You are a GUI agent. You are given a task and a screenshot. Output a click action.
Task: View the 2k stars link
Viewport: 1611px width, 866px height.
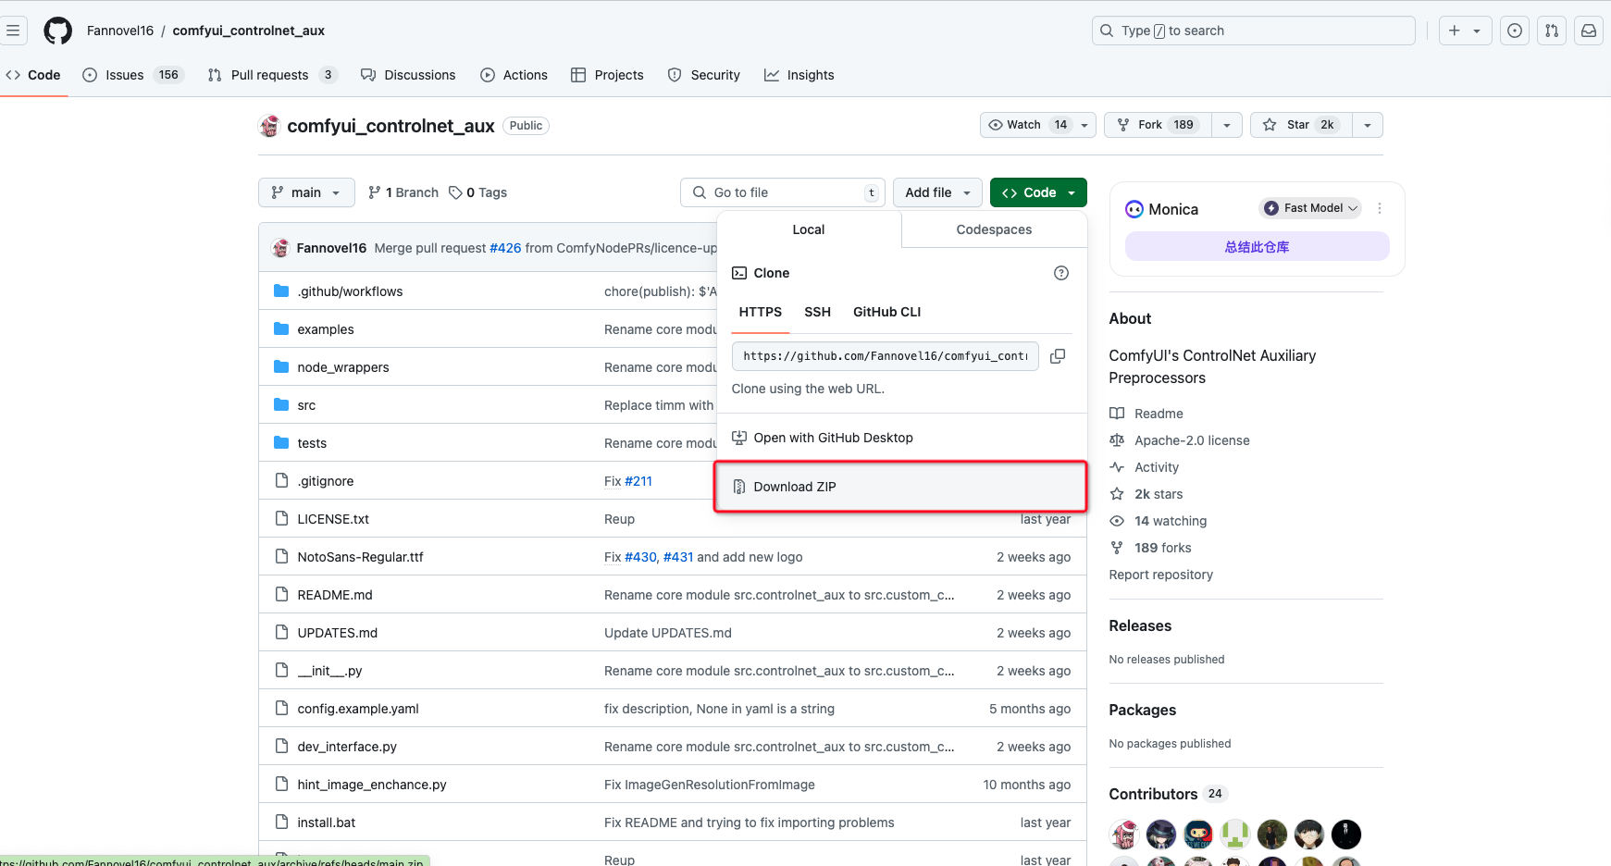(1146, 494)
